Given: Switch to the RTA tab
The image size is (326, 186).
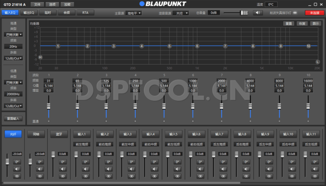Looking at the screenshot, I should coord(85,13).
